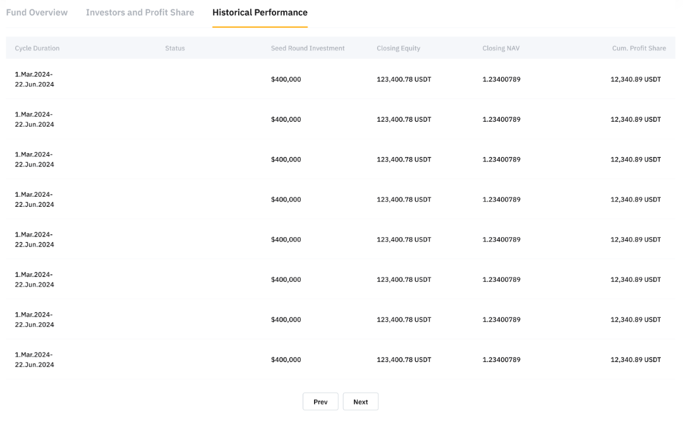Go to the Next page of results
Screen dimensions: 683x422
(x=360, y=402)
